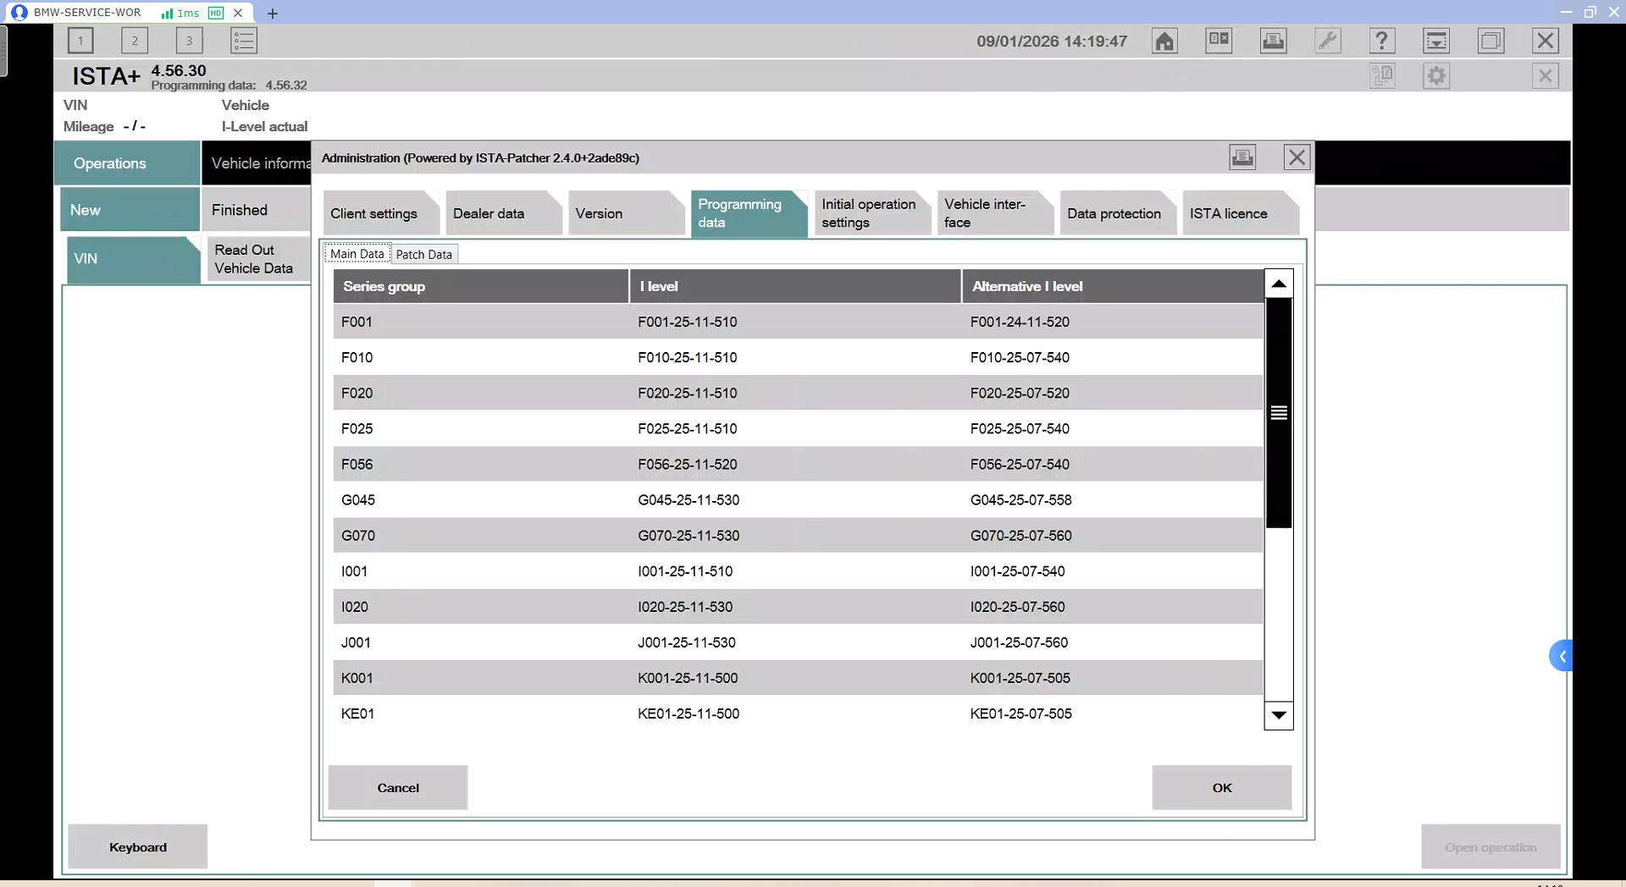Click the Home icon in the top toolbar
Viewport: 1626px width, 887px height.
(1164, 41)
